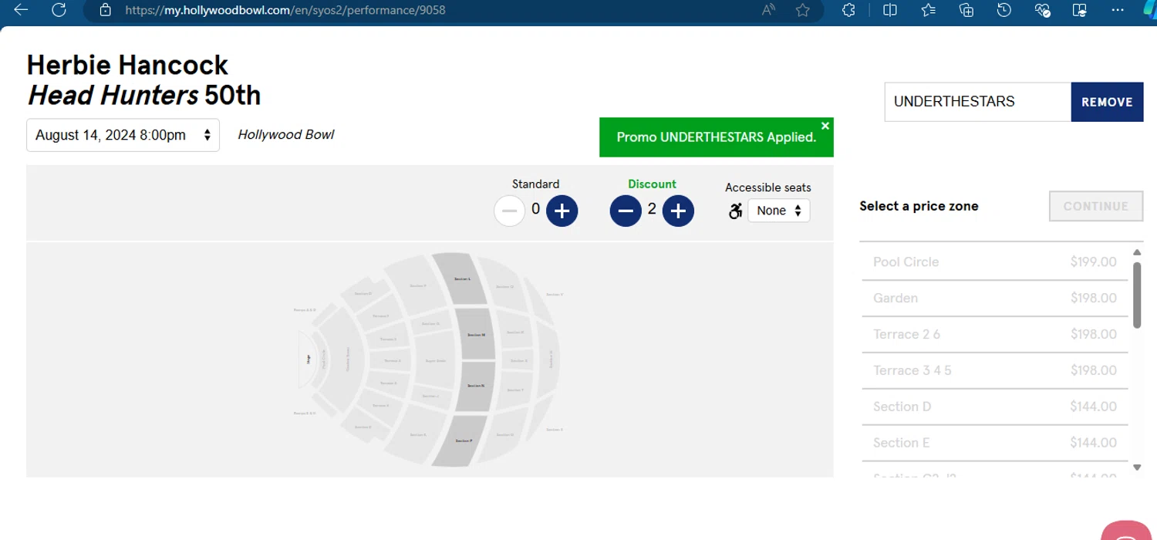Screen dimensions: 1157x540
Task: Open Accessible seats dropdown
Action: 778,211
